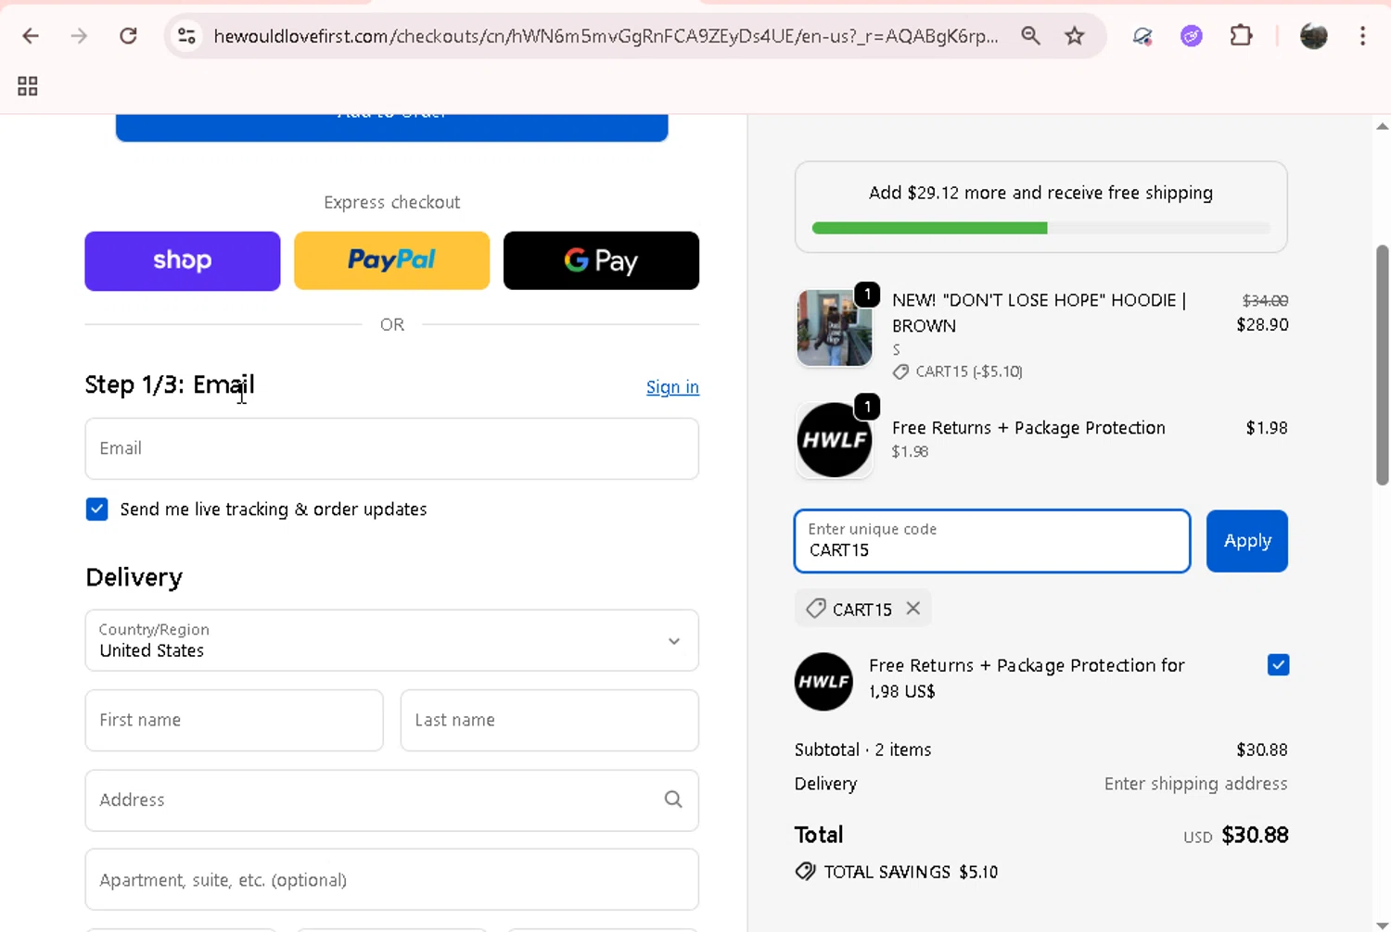1391x932 pixels.
Task: Click the 'Subtotal · 2 items' text
Action: point(862,749)
